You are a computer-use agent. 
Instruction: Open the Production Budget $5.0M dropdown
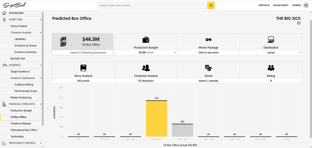146,53
